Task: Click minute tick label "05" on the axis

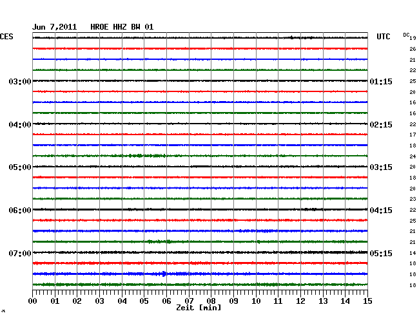Action: [144, 301]
